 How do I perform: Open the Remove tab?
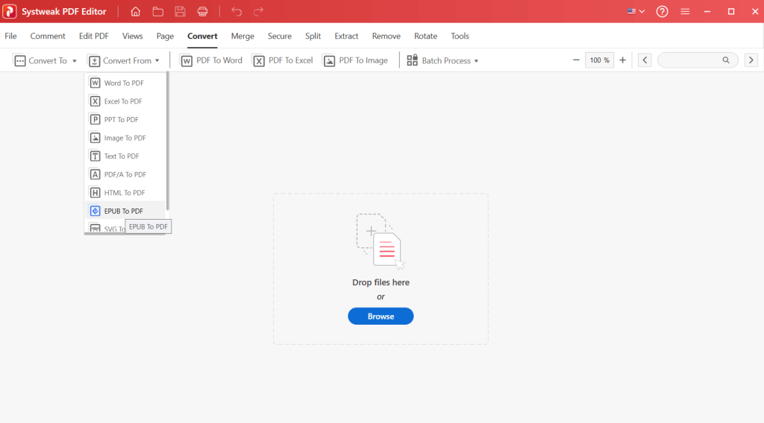point(386,36)
